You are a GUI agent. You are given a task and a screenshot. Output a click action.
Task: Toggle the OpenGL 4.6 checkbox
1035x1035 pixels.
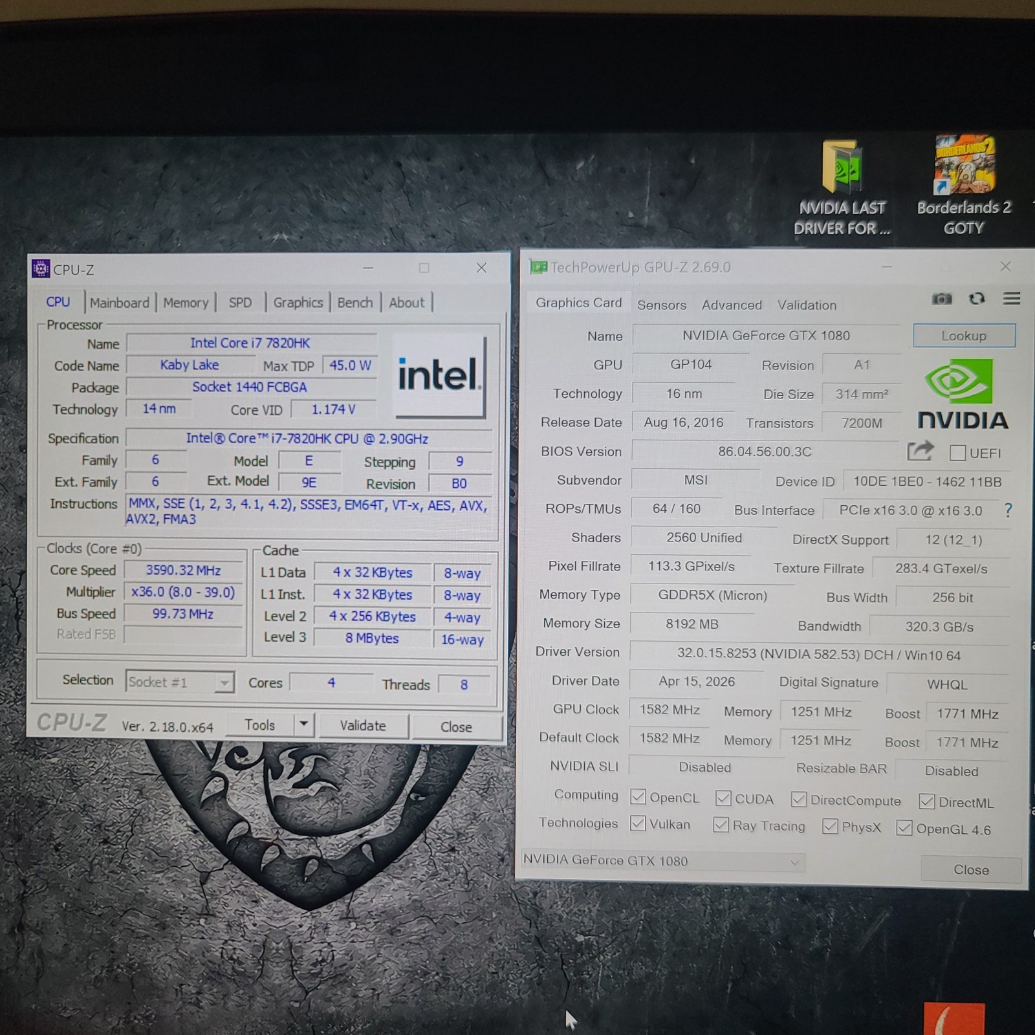[x=904, y=828]
